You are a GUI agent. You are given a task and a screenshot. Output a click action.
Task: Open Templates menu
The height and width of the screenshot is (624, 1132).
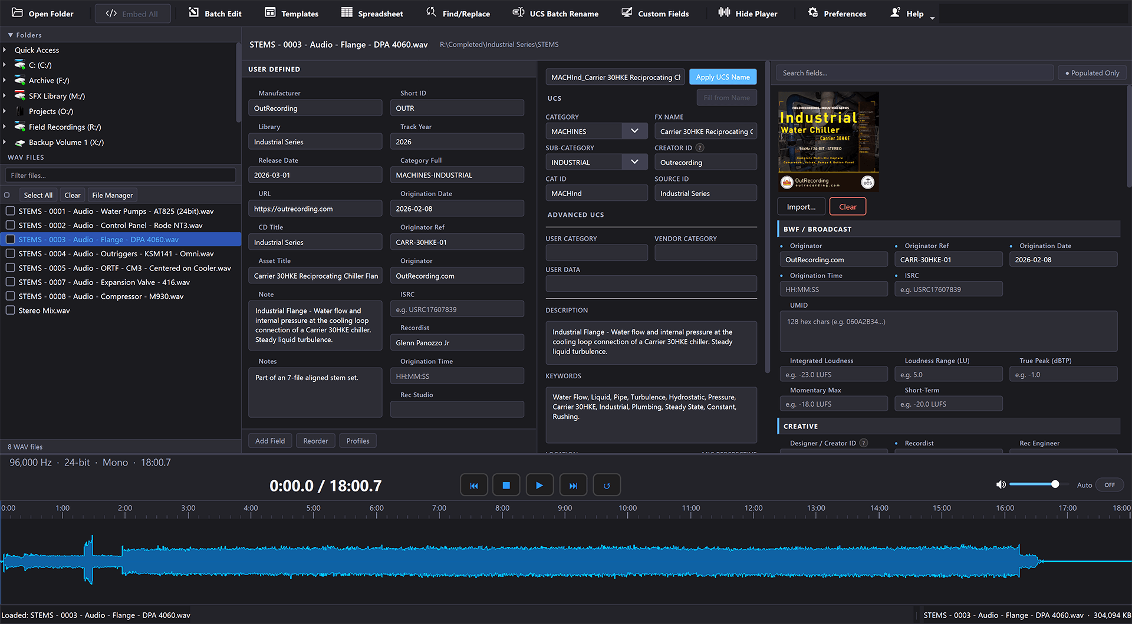click(292, 14)
